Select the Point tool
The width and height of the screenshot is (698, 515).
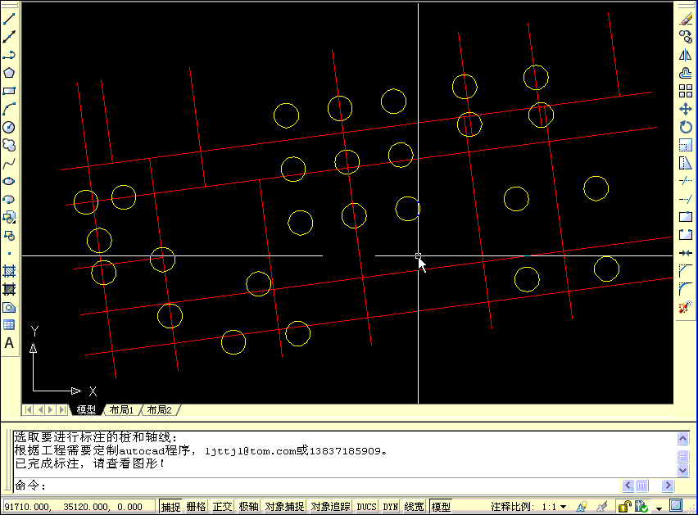point(9,253)
